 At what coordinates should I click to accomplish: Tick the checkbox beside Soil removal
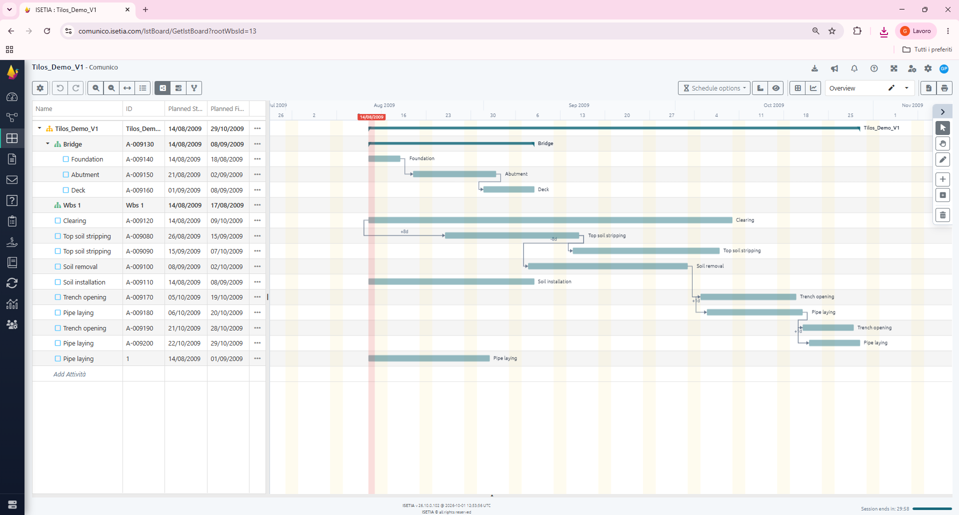click(57, 266)
